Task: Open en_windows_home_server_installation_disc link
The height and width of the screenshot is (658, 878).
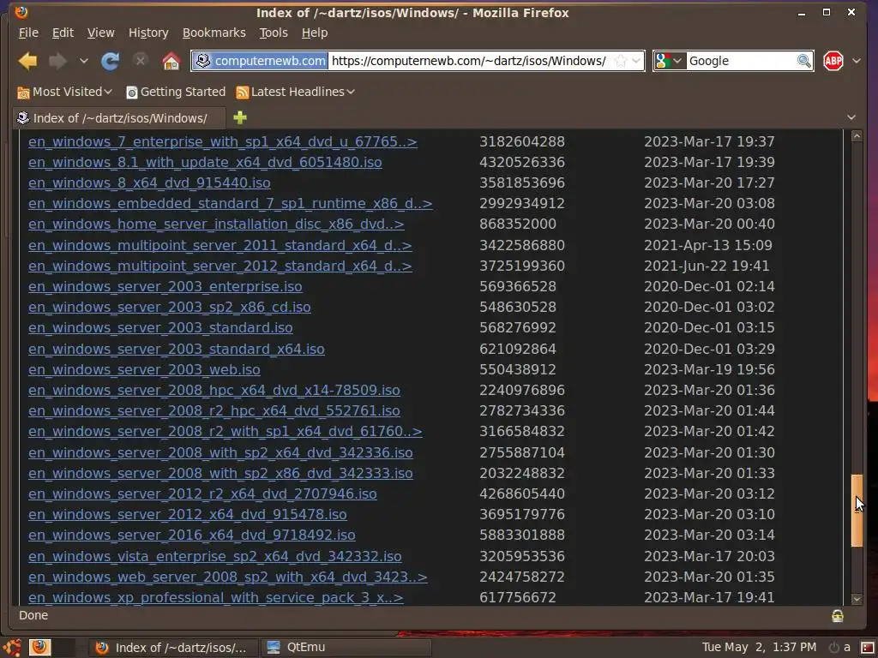Action: 216,224
